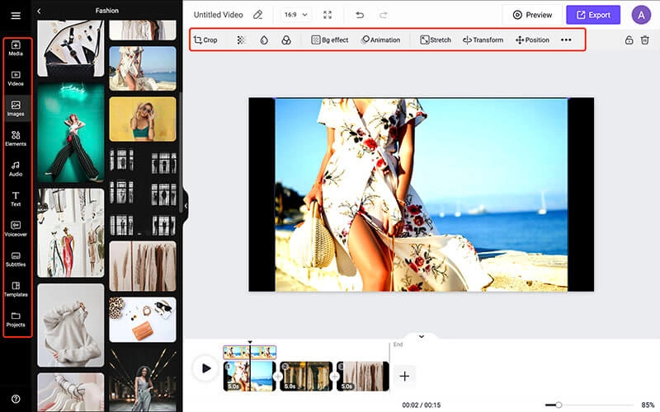Screen dimensions: 660x412
Task: Click the Export button
Action: pos(593,15)
